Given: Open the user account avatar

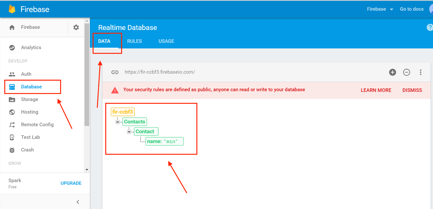Looking at the screenshot, I should coord(431,9).
